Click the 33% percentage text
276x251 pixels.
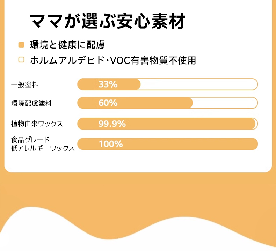pyautogui.click(x=108, y=84)
